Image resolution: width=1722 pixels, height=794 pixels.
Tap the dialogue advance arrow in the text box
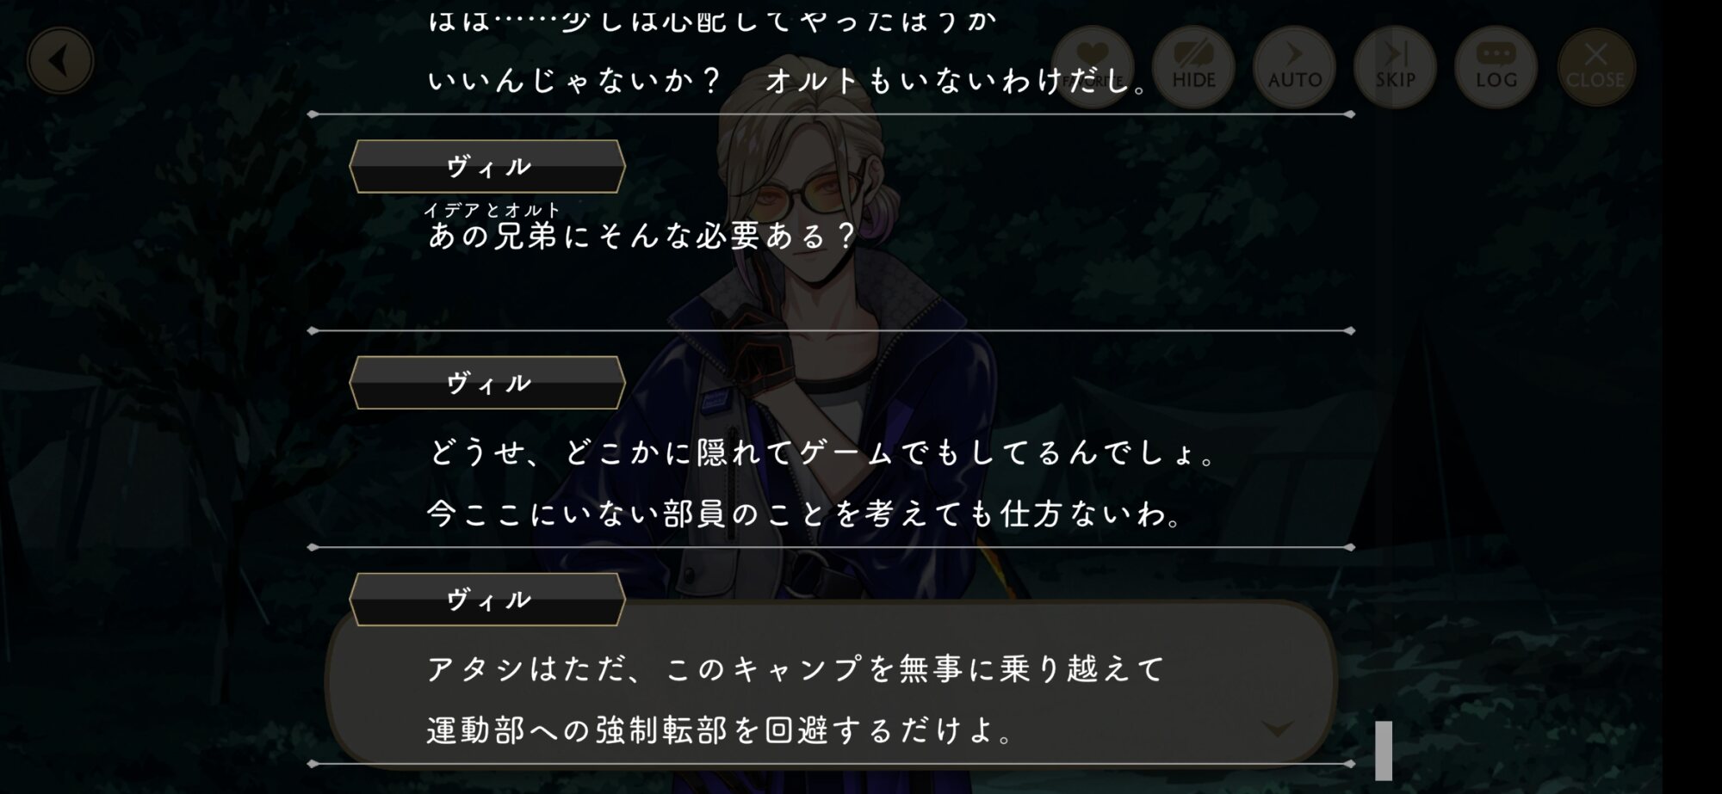(x=1276, y=729)
